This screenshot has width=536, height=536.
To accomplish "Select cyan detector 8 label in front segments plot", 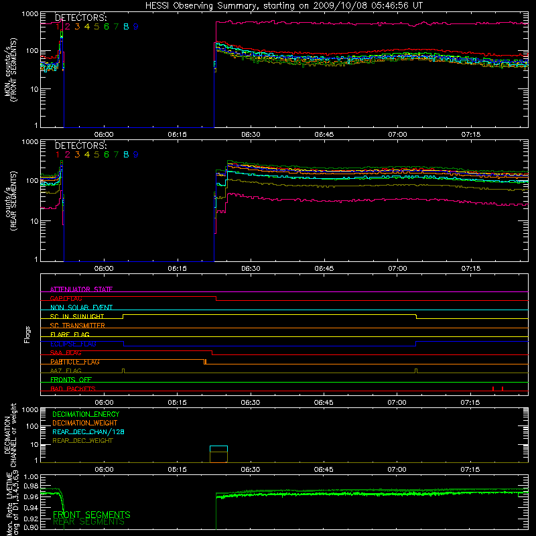I will pyautogui.click(x=126, y=27).
